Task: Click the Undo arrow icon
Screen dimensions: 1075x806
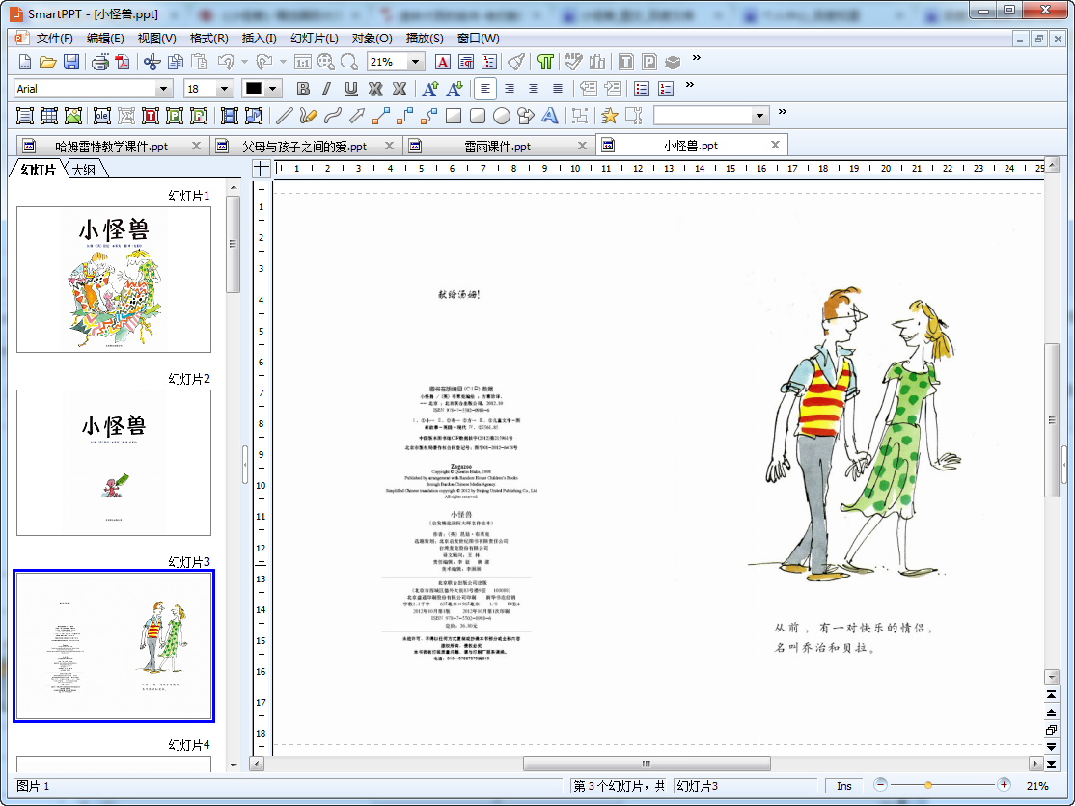Action: [x=226, y=63]
